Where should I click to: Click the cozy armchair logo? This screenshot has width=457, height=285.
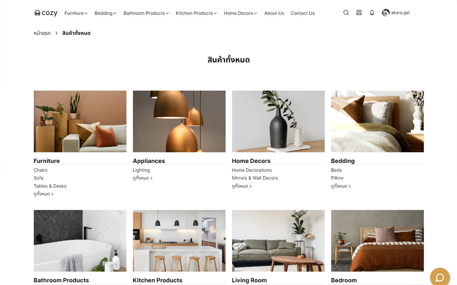point(46,13)
